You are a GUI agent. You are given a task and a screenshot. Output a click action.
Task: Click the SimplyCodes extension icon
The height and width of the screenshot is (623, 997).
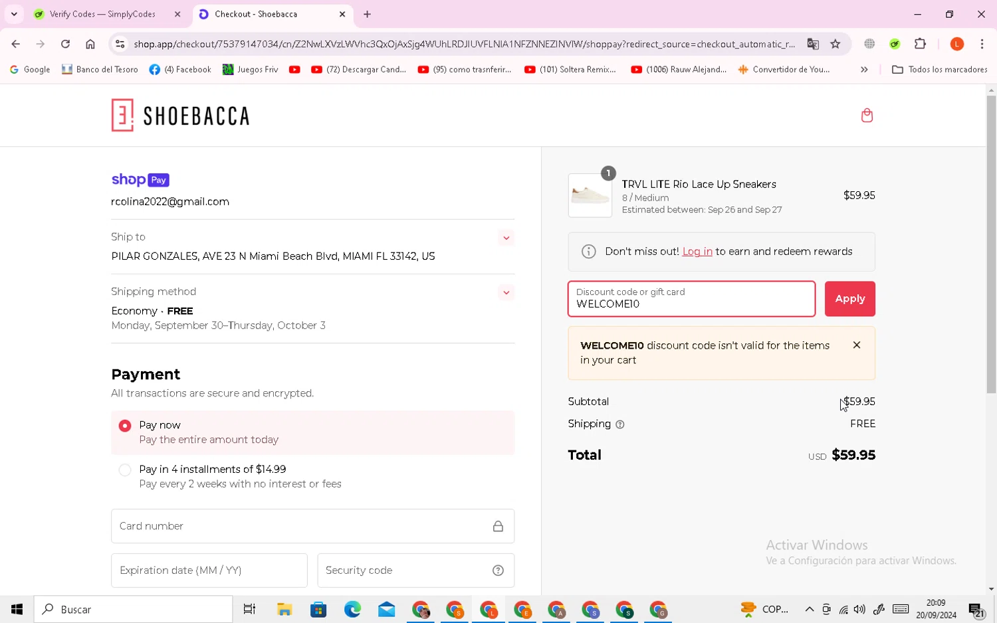pos(895,44)
